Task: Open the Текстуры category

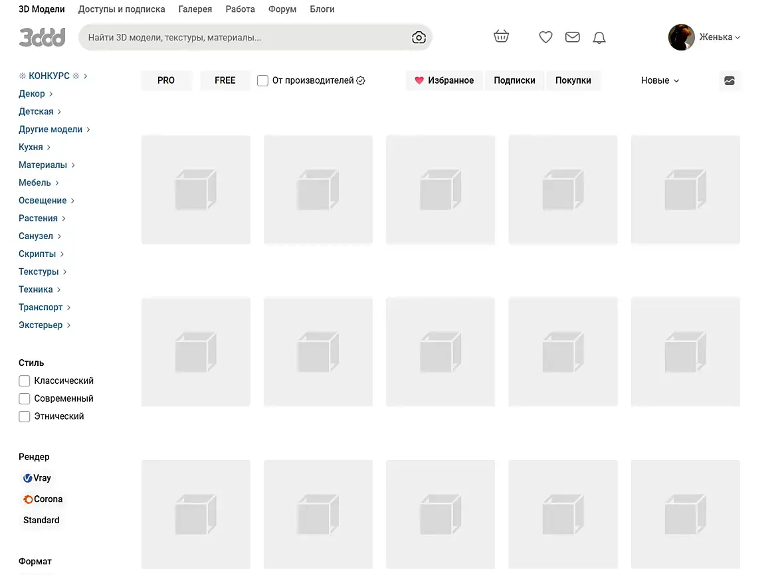Action: 43,272
